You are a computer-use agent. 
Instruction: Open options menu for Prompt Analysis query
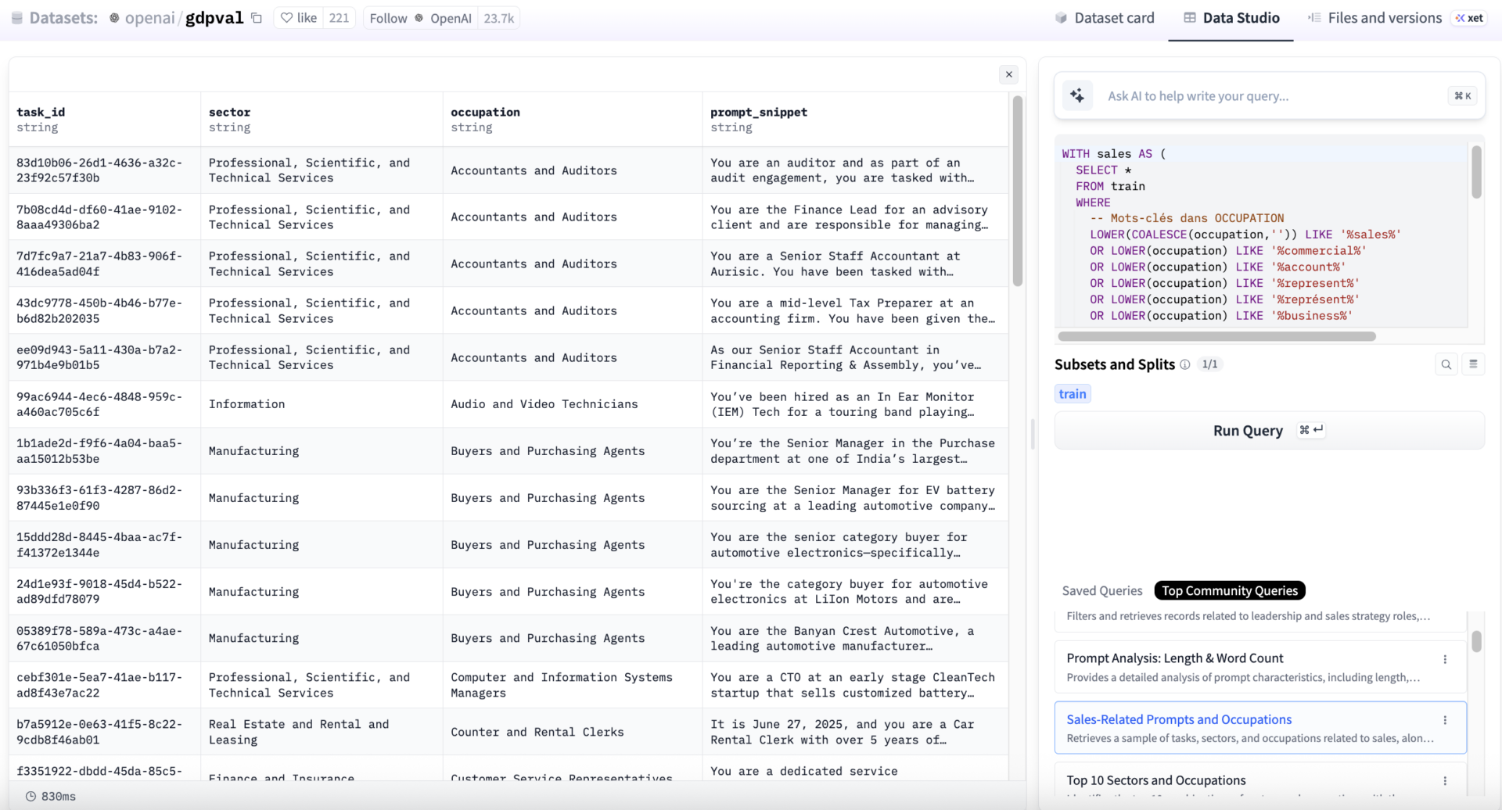click(x=1444, y=659)
